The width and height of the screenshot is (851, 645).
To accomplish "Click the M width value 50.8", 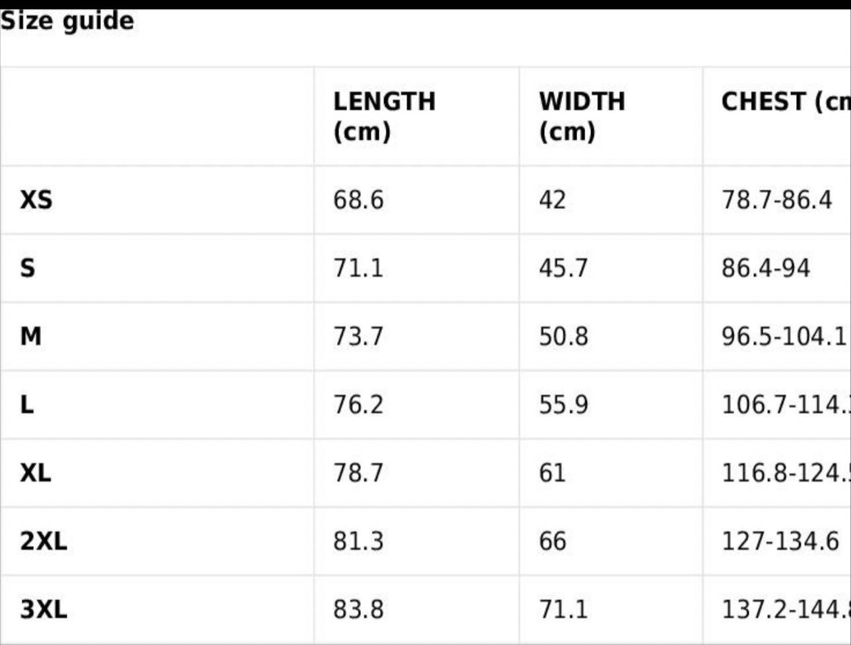I will tap(563, 337).
